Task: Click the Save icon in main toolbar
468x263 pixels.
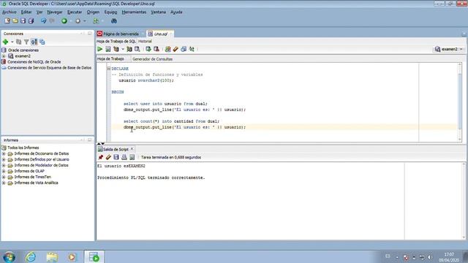Action: pyautogui.click(x=23, y=21)
